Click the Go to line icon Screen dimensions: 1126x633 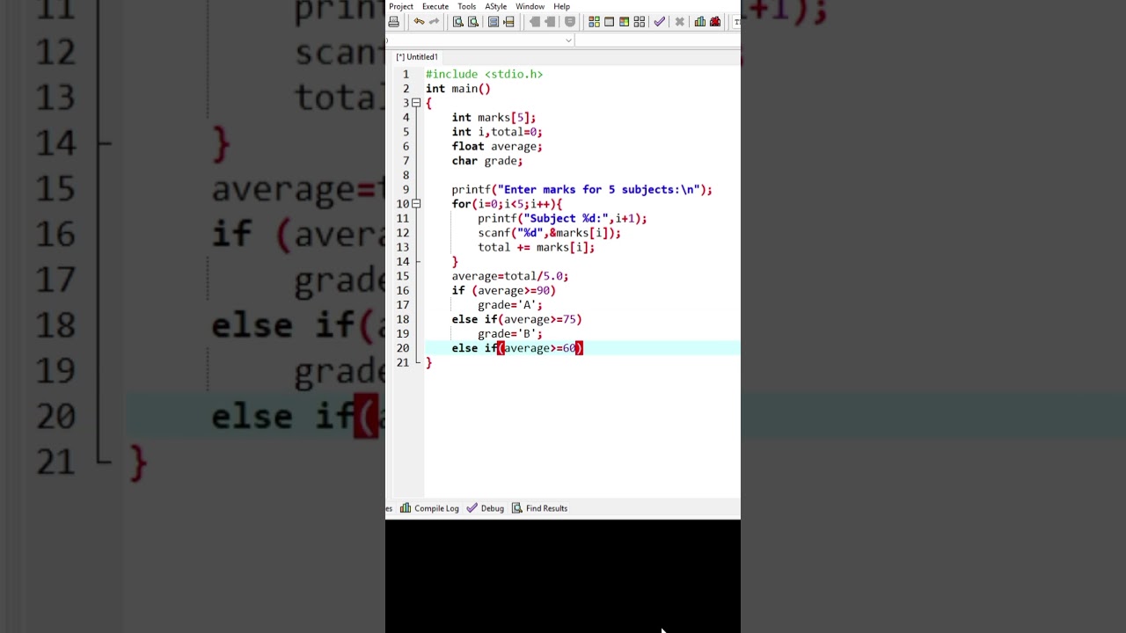click(508, 22)
